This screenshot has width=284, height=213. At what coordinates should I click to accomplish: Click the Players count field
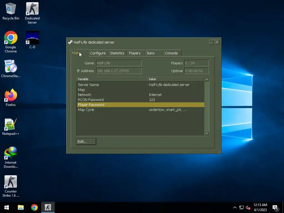point(197,63)
